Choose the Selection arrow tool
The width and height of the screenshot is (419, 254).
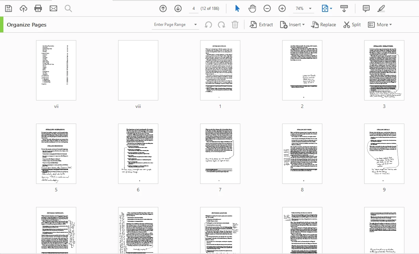click(237, 9)
